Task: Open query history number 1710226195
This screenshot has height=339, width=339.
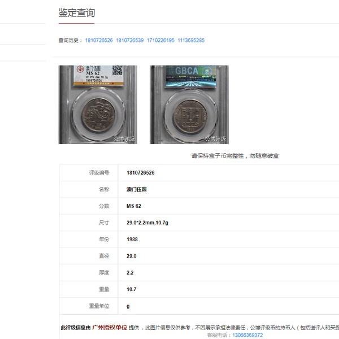Action: (x=160, y=40)
